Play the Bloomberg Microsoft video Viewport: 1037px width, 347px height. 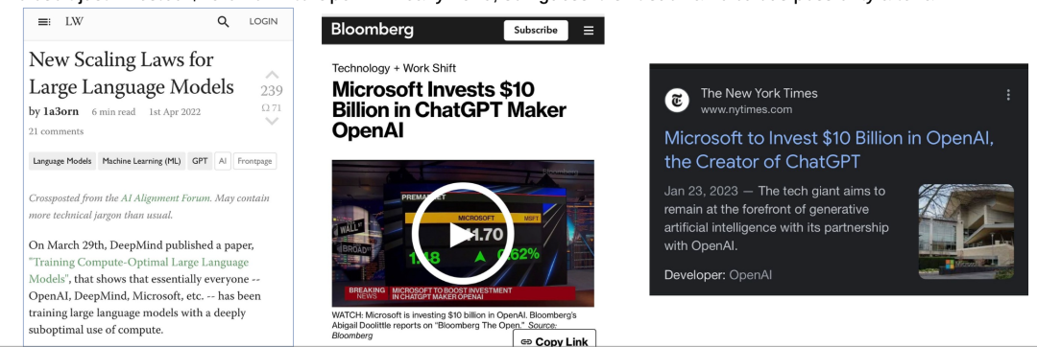click(x=462, y=234)
